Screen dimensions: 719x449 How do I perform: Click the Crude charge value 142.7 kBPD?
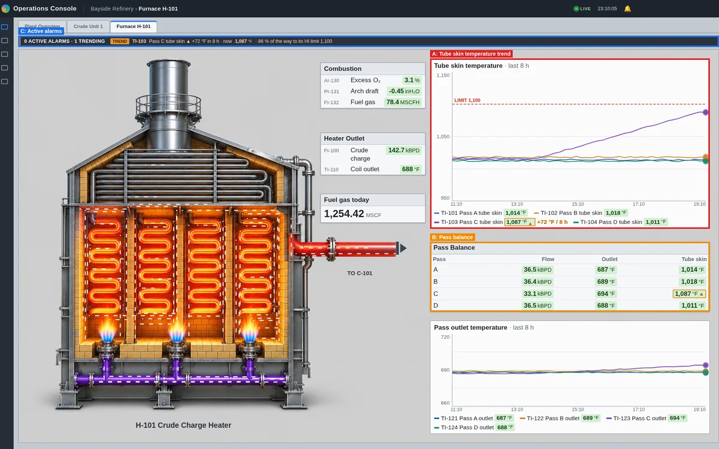[x=404, y=150]
